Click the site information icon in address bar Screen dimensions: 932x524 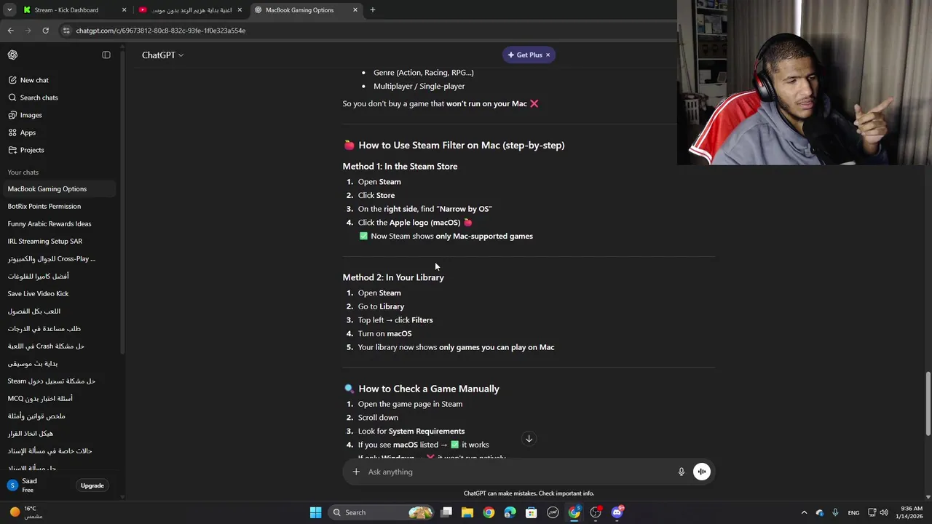[x=66, y=31]
